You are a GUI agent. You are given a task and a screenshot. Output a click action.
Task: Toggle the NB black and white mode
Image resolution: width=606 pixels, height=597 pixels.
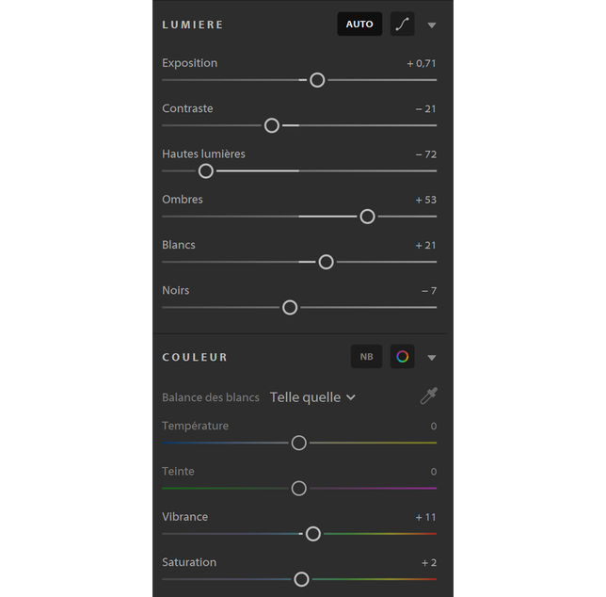(366, 356)
